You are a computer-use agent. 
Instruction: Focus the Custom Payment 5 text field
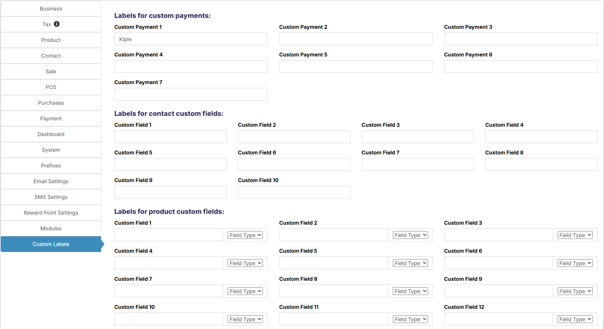(x=356, y=67)
